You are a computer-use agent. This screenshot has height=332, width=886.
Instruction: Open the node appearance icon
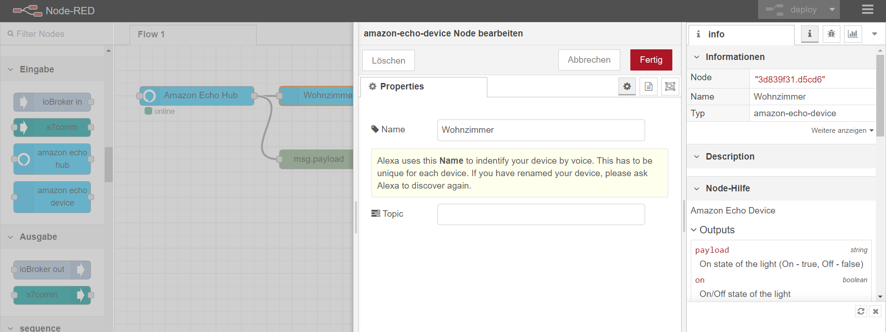670,86
